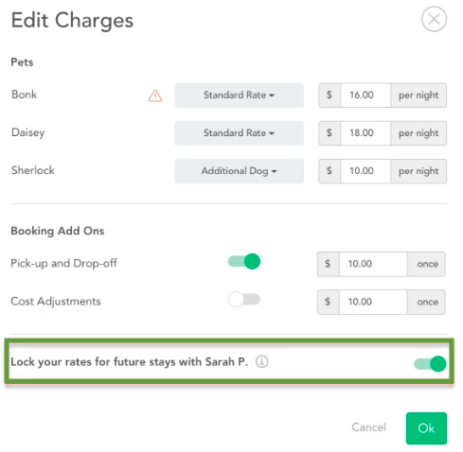463x452 pixels.
Task: Click the once label for Pick-up and Drop-off
Action: tap(426, 264)
